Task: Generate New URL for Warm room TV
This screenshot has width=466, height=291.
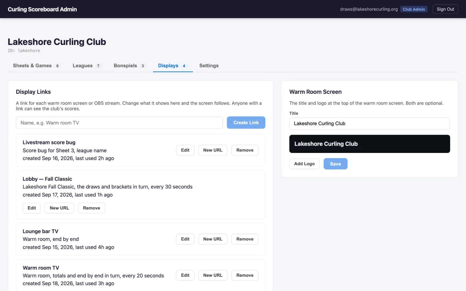Action: click(x=213, y=275)
